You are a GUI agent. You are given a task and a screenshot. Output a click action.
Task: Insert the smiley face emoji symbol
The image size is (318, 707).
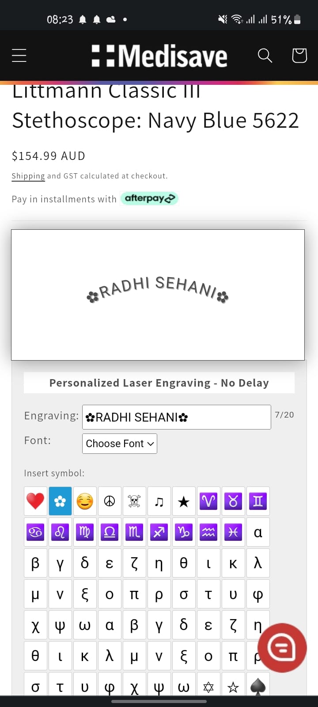85,501
